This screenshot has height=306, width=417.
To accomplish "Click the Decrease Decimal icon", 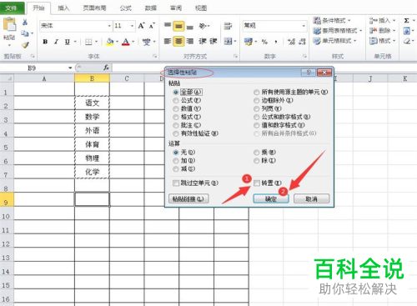I will pos(302,42).
